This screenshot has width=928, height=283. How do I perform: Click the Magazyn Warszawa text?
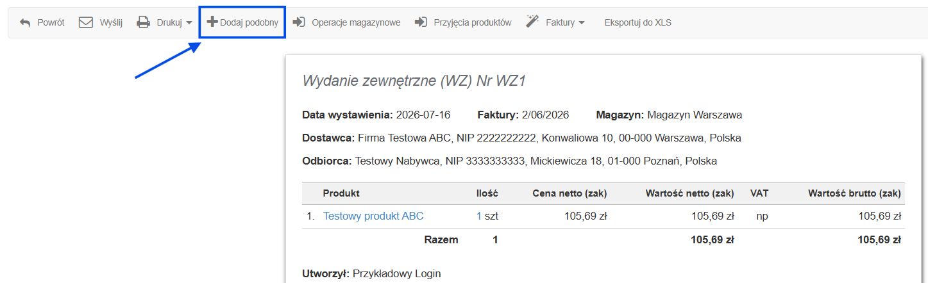pyautogui.click(x=695, y=115)
